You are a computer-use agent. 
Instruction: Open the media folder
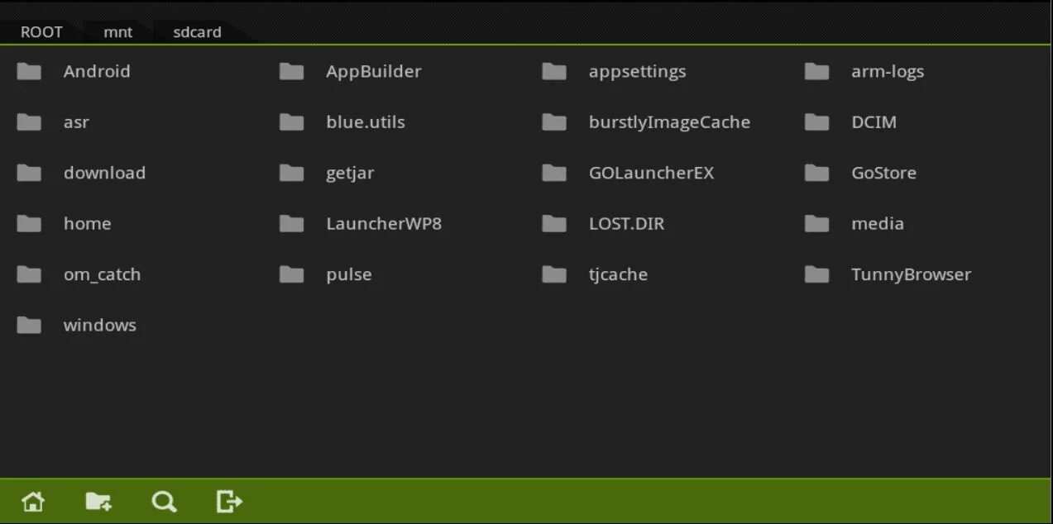click(x=877, y=224)
